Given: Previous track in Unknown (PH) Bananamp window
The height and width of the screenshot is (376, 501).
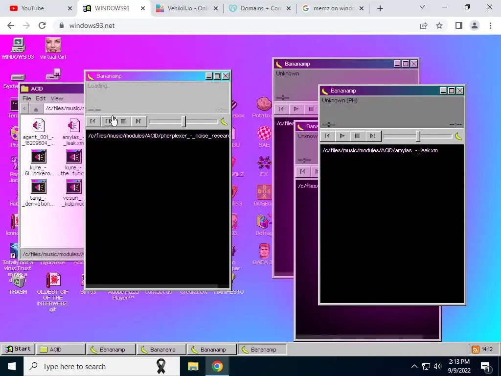Looking at the screenshot, I should [327, 136].
